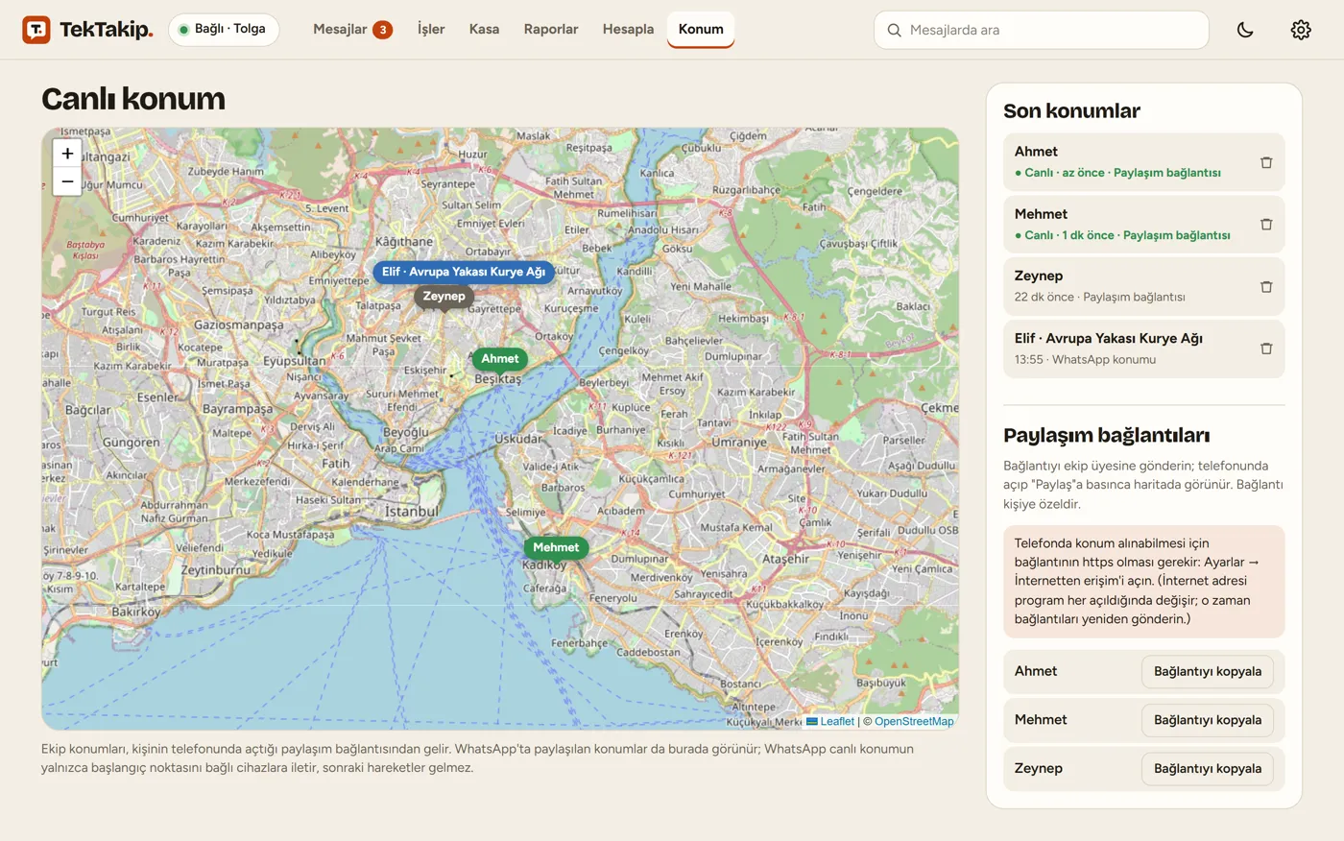The width and height of the screenshot is (1344, 841).
Task: Select the Zeynep marker on the map
Action: tap(444, 297)
